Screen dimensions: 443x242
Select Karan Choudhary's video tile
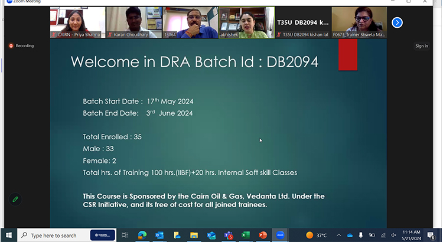click(134, 22)
